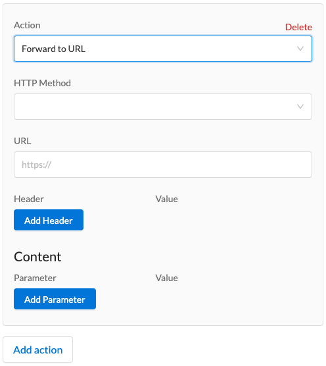
Task: Click the chevron arrow in HTTP Method selector
Action: (300, 107)
